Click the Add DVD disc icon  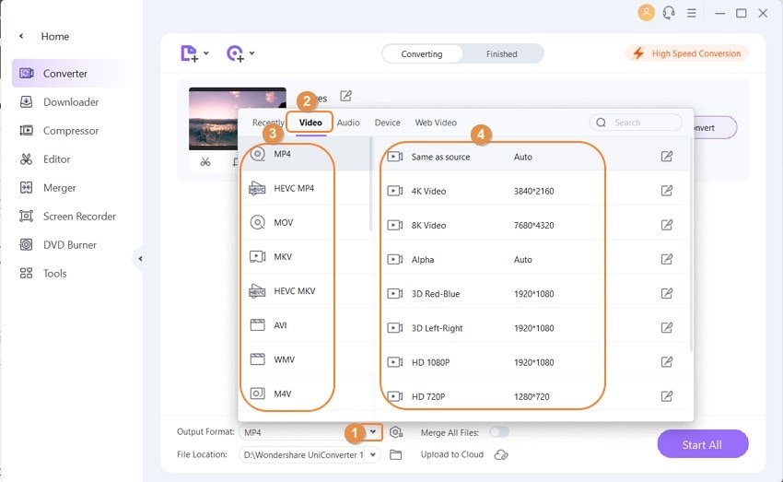point(235,53)
